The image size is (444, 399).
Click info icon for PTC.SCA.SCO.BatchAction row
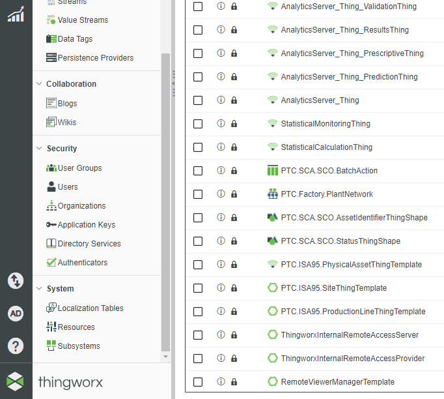(x=221, y=171)
